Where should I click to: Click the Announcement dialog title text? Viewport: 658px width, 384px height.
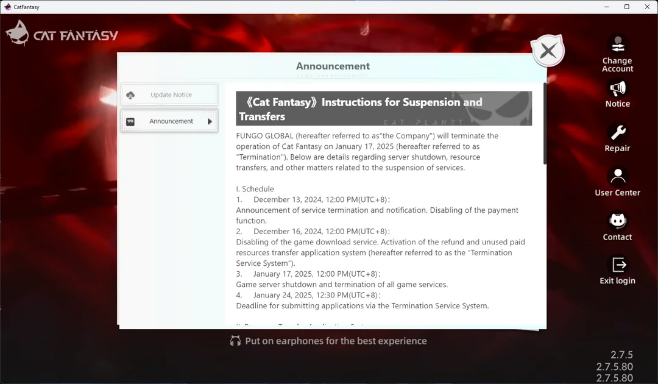coord(333,66)
